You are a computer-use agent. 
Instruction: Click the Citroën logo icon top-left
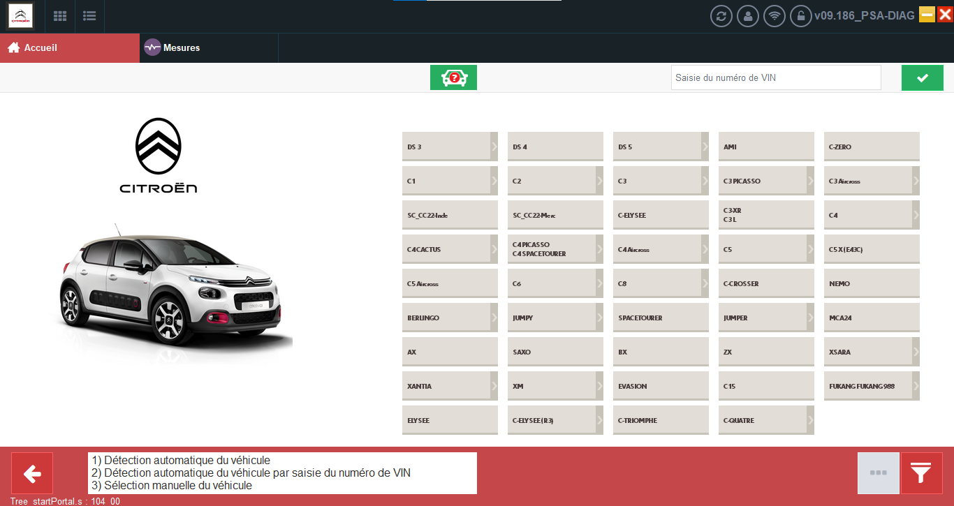click(x=20, y=15)
